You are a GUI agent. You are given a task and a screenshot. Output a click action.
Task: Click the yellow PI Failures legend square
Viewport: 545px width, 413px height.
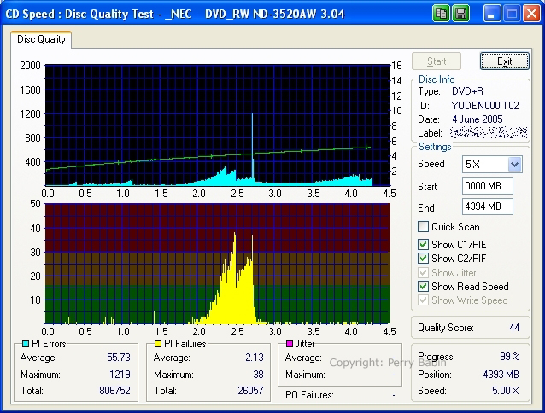click(158, 344)
